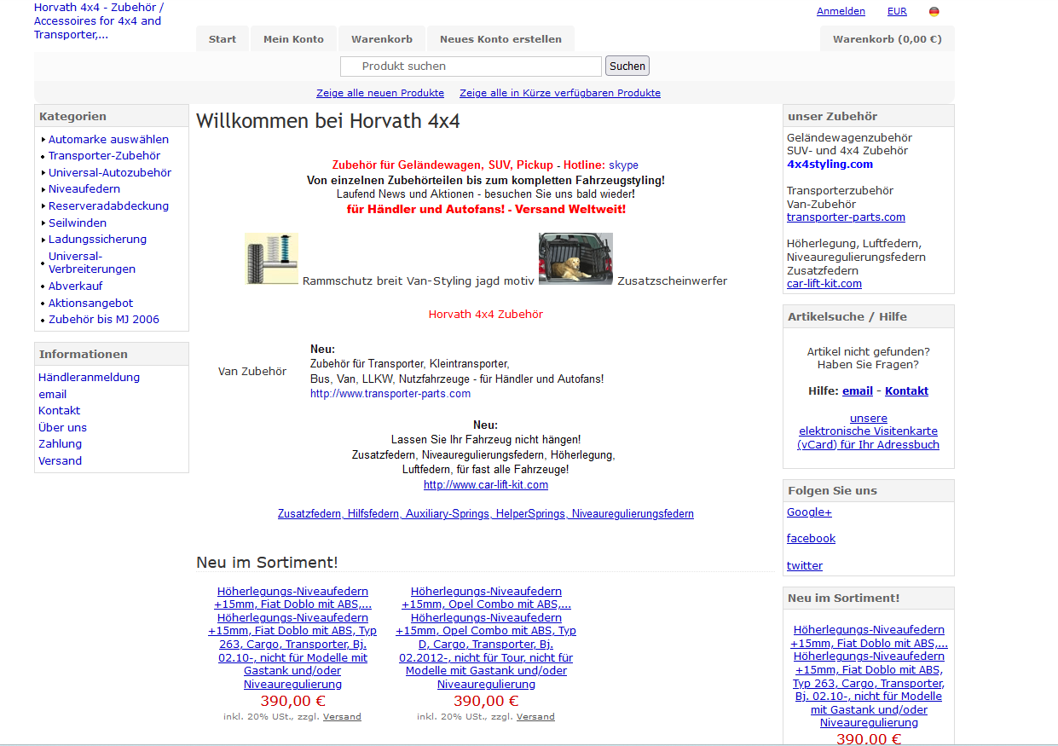
Task: Go to the Start tab
Action: (x=223, y=39)
